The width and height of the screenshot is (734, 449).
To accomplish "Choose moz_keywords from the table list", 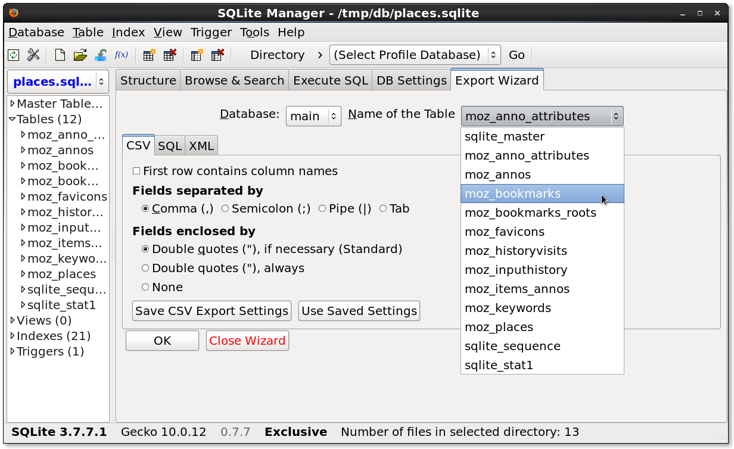I will (x=542, y=308).
